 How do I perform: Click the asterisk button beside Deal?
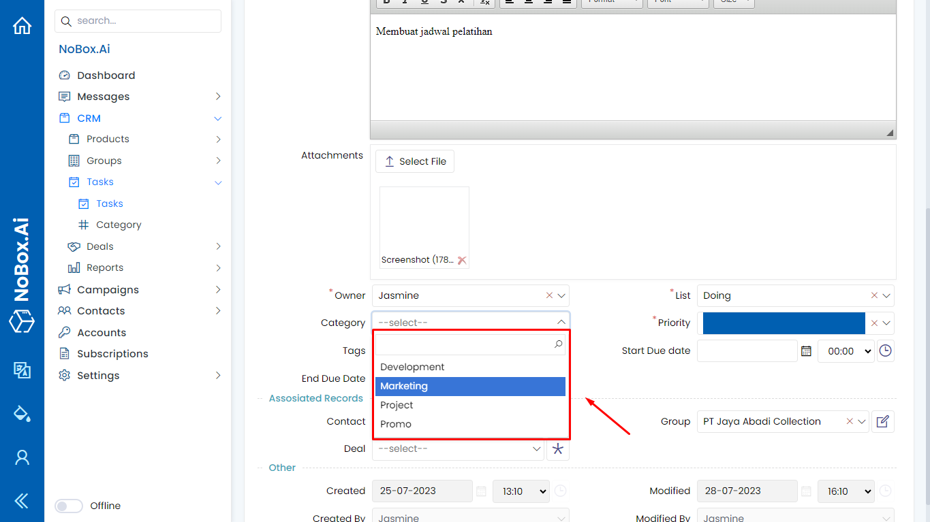click(x=558, y=449)
